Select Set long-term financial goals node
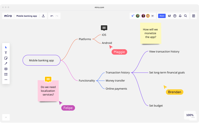 click(167, 73)
